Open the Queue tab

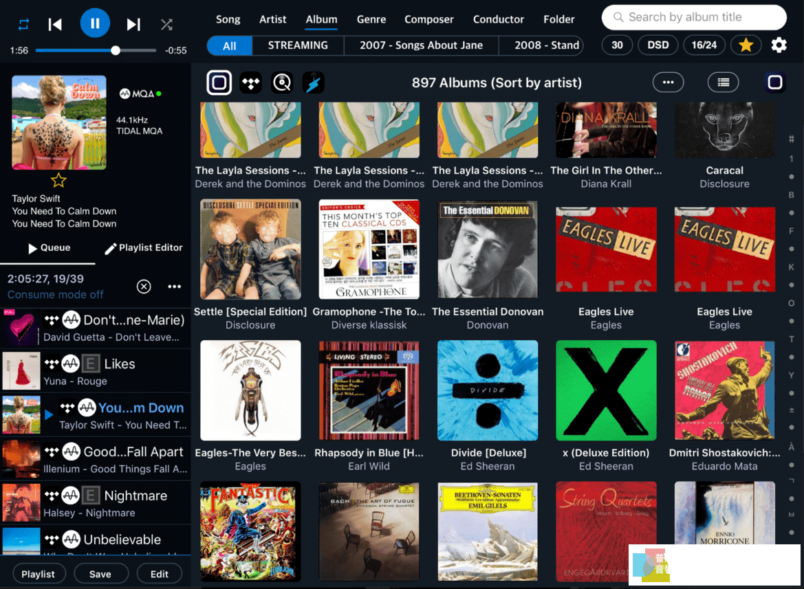coord(49,248)
